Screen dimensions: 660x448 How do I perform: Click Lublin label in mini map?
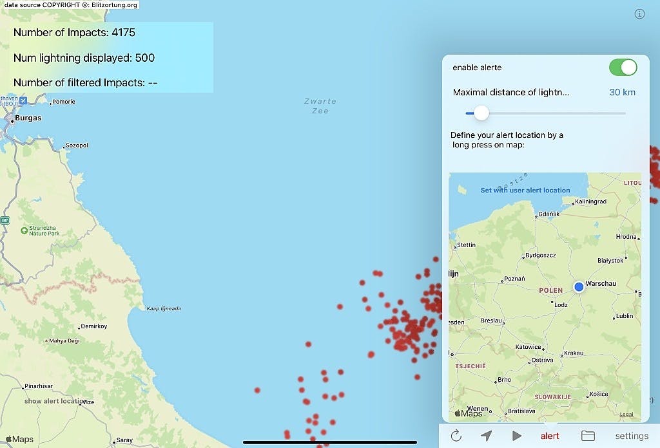(625, 315)
